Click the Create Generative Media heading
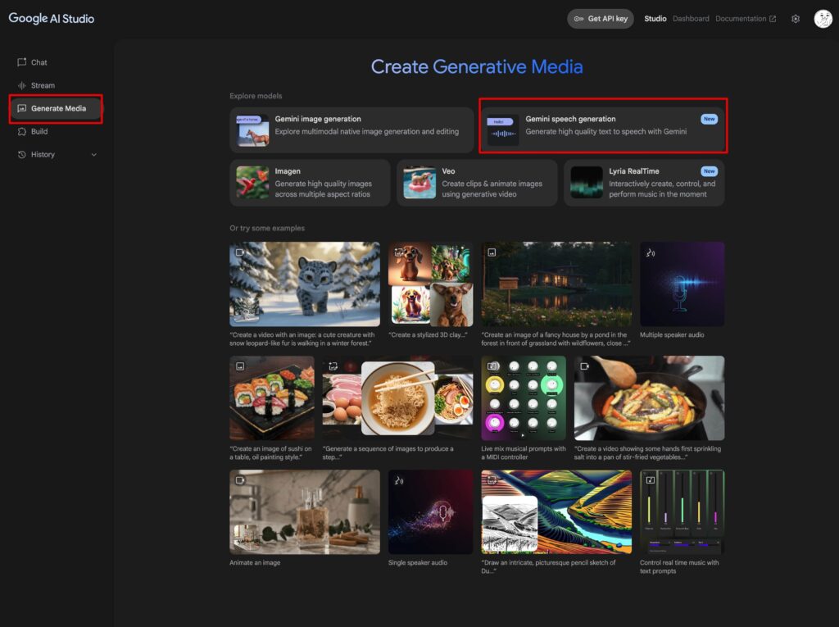839x627 pixels. [477, 67]
